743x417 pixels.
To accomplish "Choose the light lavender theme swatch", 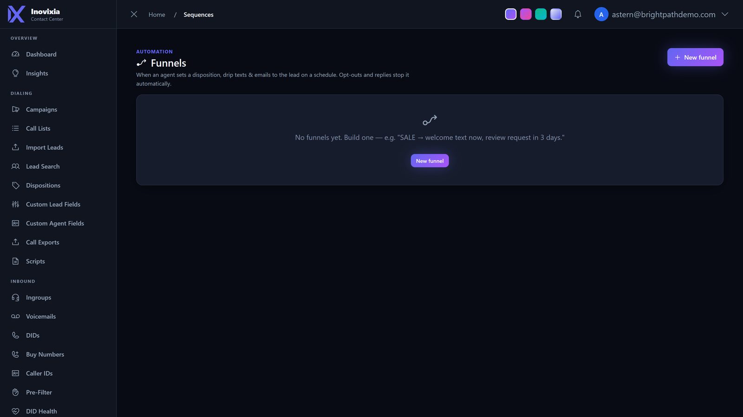I will tap(556, 14).
